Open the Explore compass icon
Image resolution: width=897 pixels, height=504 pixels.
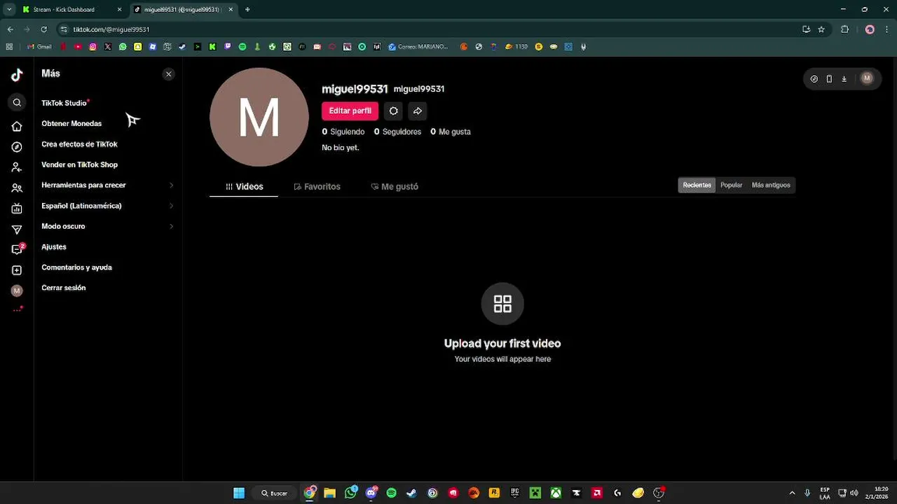coord(17,147)
